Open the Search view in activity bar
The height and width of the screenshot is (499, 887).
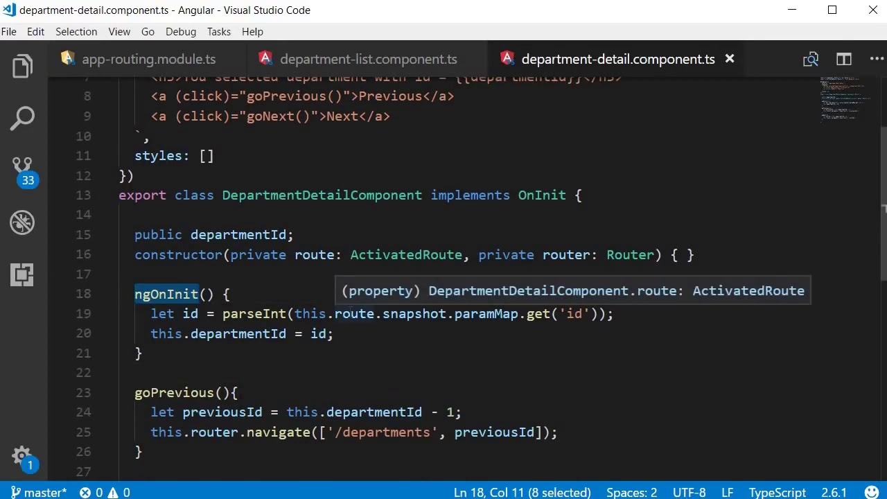22,118
